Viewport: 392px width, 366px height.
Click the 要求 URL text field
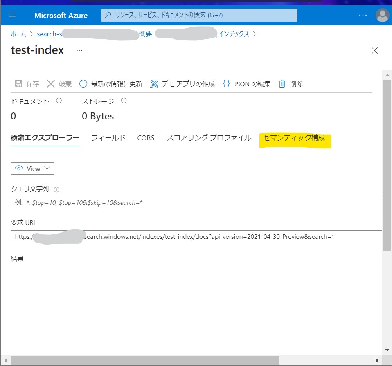[196, 236]
